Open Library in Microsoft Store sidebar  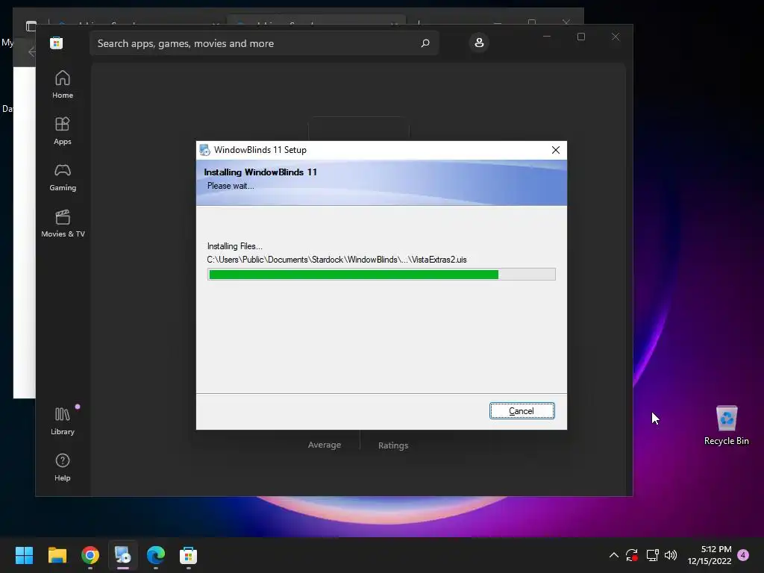[63, 421]
